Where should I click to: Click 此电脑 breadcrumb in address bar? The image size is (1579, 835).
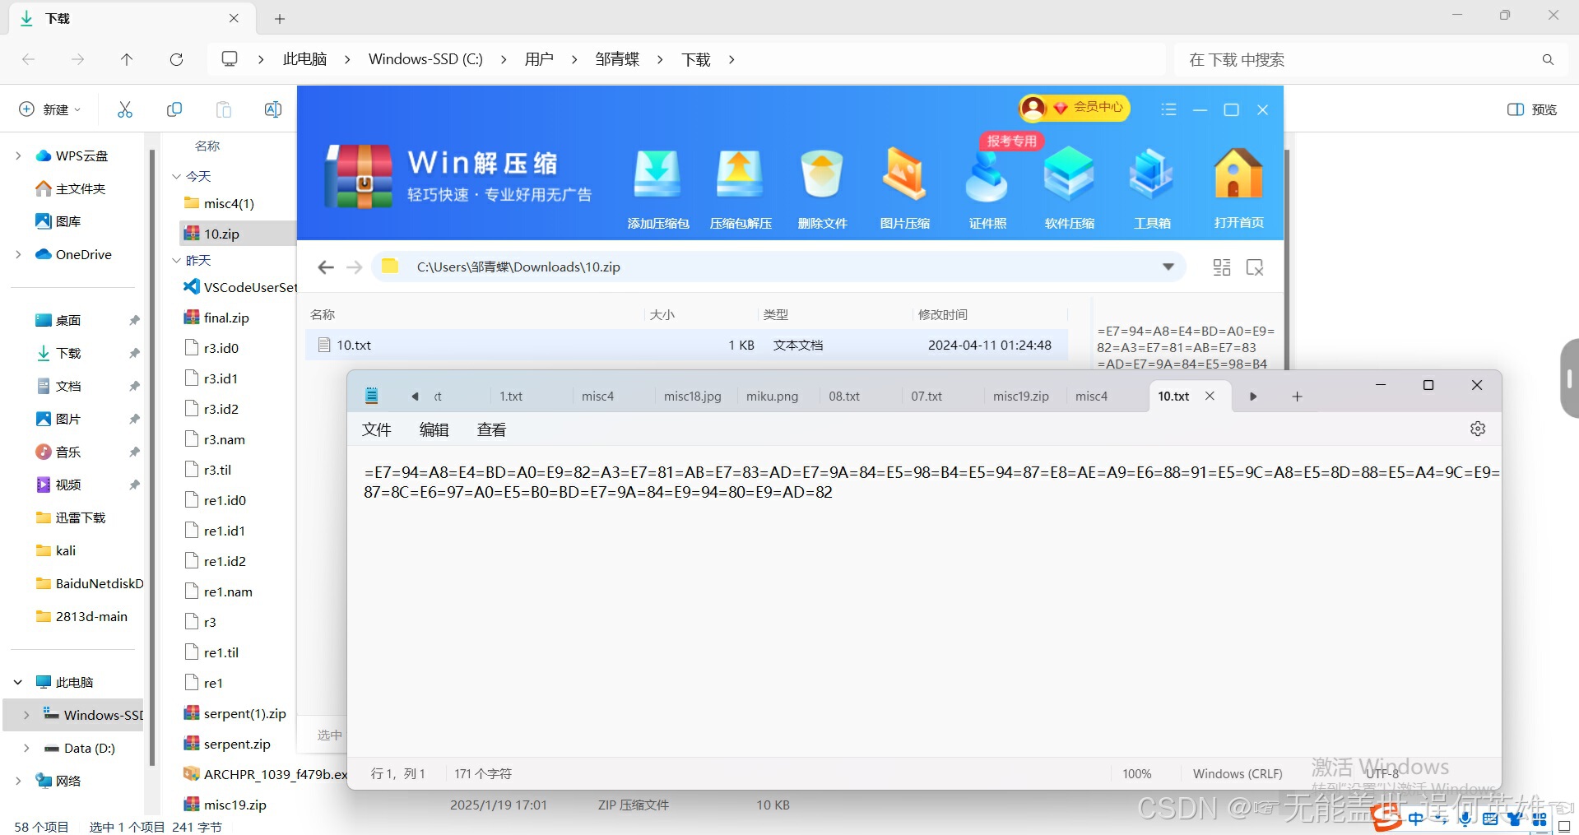[305, 59]
